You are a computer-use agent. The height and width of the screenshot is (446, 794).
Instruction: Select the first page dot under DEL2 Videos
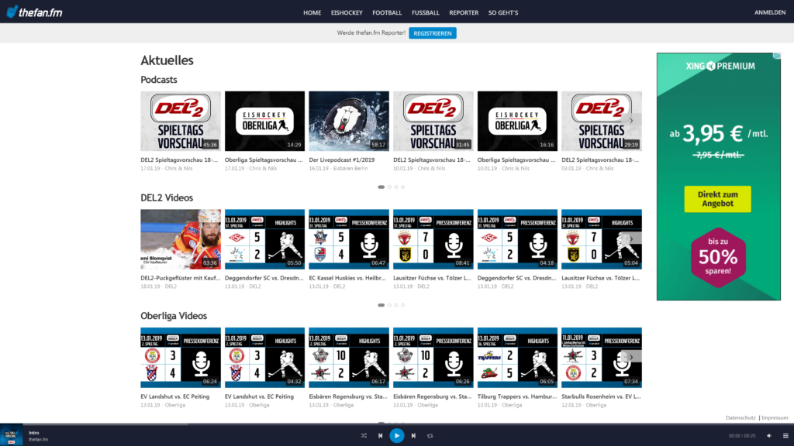pos(381,305)
